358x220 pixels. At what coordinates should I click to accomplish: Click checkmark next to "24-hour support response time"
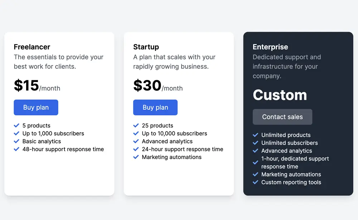tap(136, 149)
